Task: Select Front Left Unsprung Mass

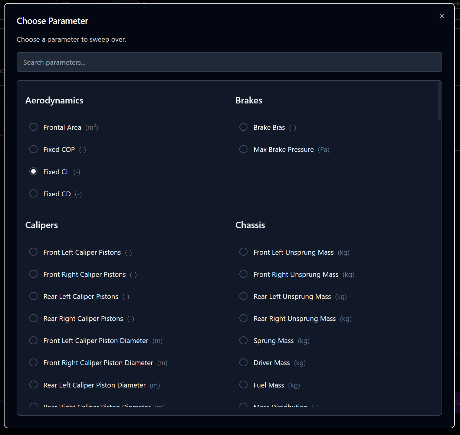Action: click(244, 252)
